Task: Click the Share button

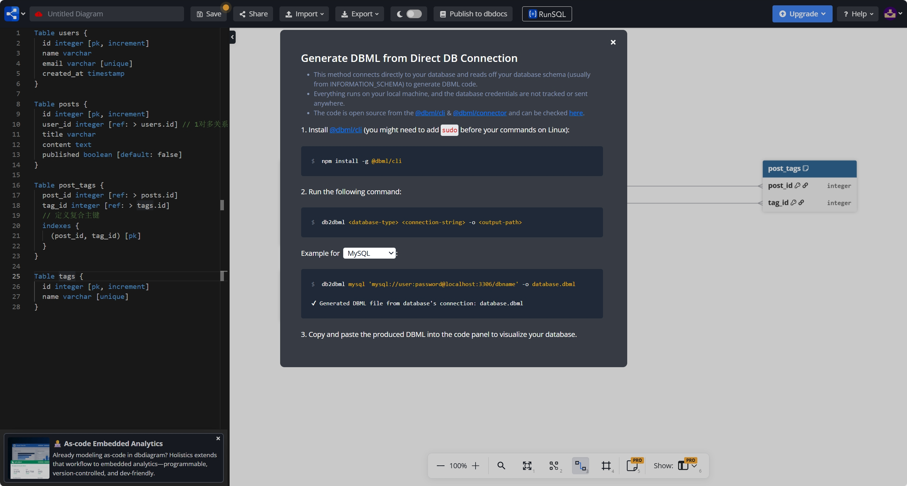Action: coord(253,14)
